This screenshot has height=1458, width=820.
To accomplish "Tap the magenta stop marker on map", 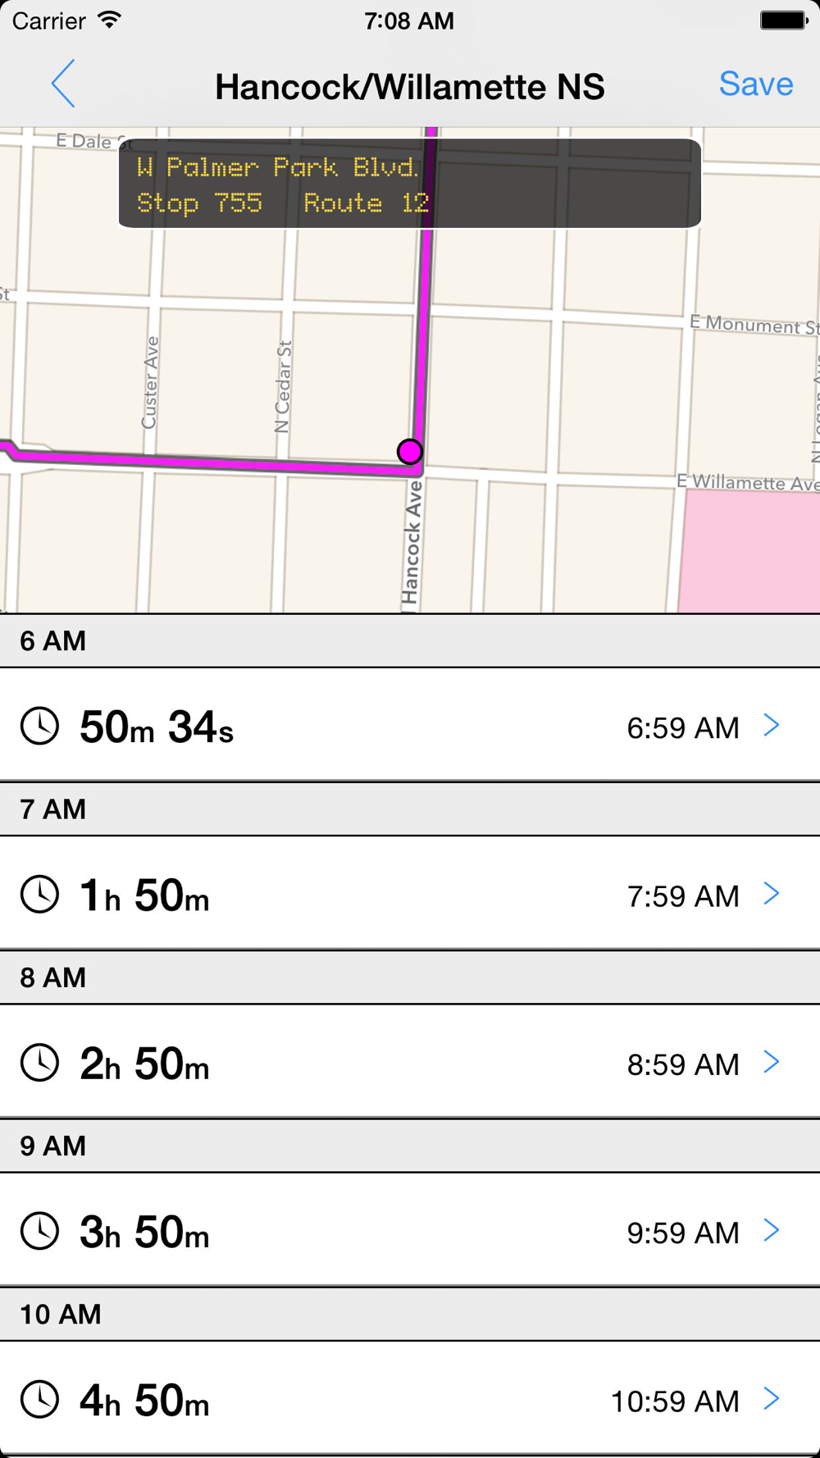I will (409, 451).
